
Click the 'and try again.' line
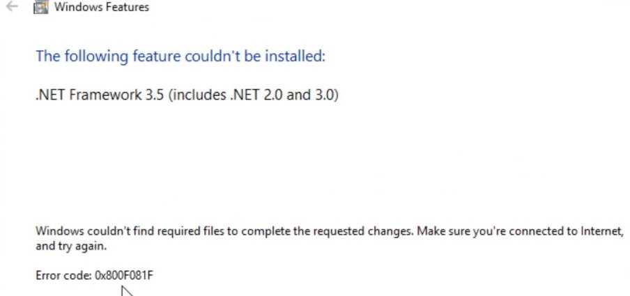click(71, 246)
